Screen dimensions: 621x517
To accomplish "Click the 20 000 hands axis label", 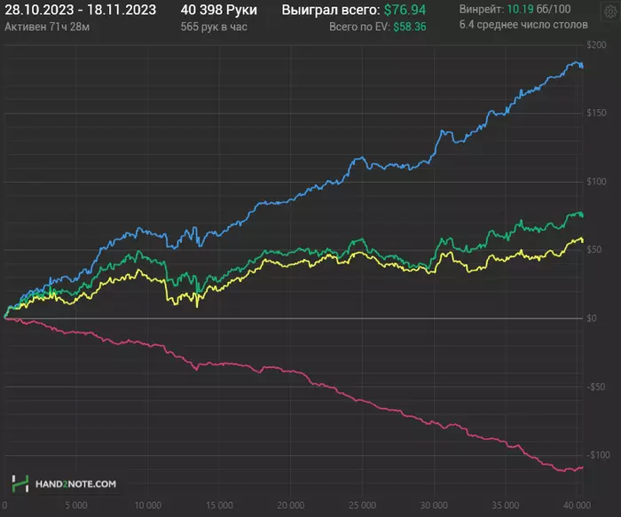I will point(291,505).
